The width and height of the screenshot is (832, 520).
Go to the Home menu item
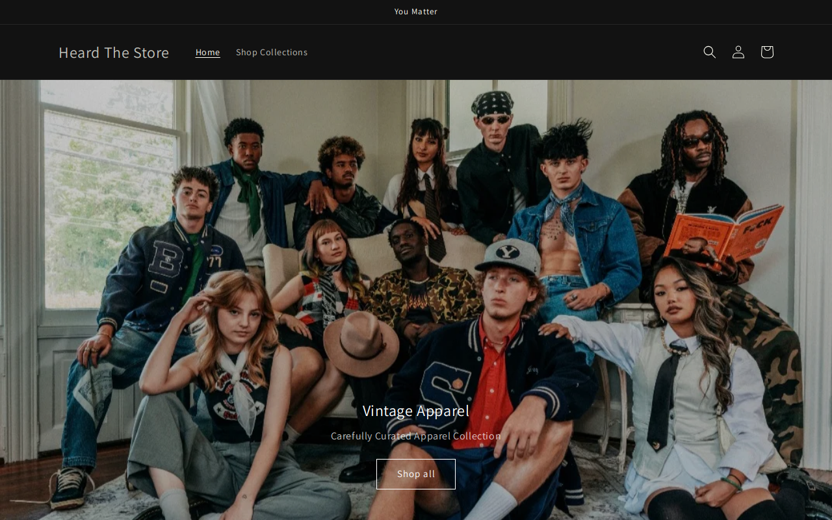(208, 52)
